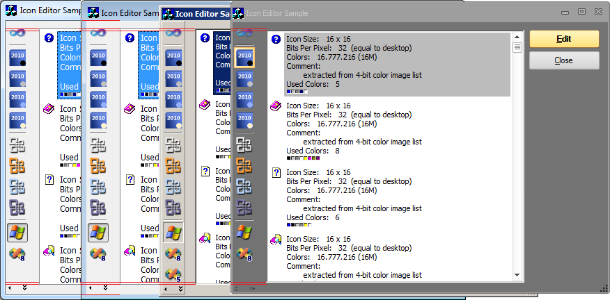Select the book-with-magnifier list icon in the second window from left
This screenshot has width=610, height=300.
130,250
